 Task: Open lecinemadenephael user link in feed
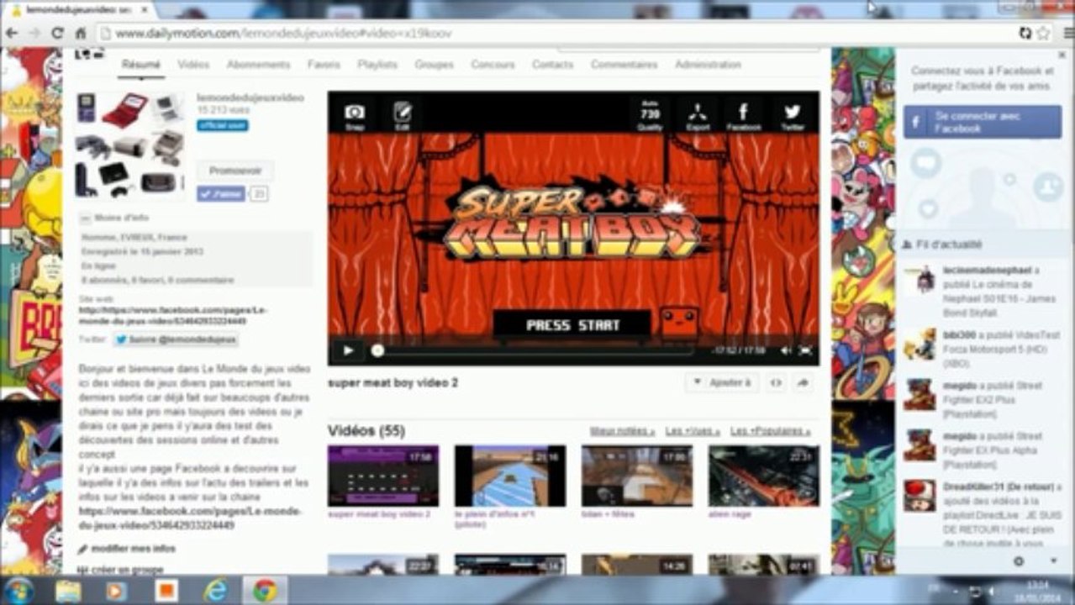987,271
